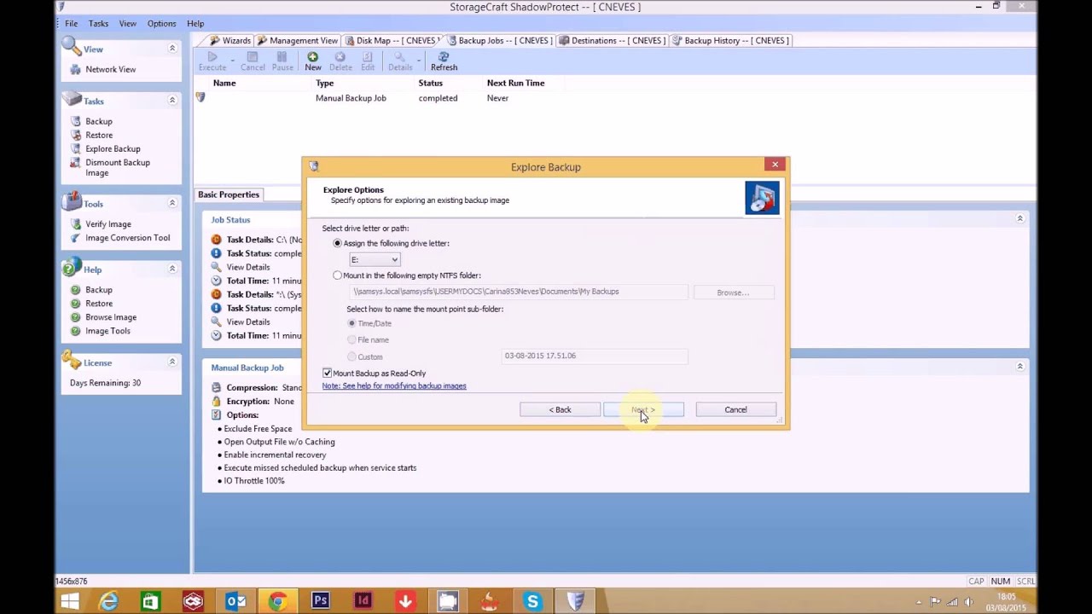Collapse the Manual Backup Job section
This screenshot has height=614, width=1092.
(x=1019, y=367)
